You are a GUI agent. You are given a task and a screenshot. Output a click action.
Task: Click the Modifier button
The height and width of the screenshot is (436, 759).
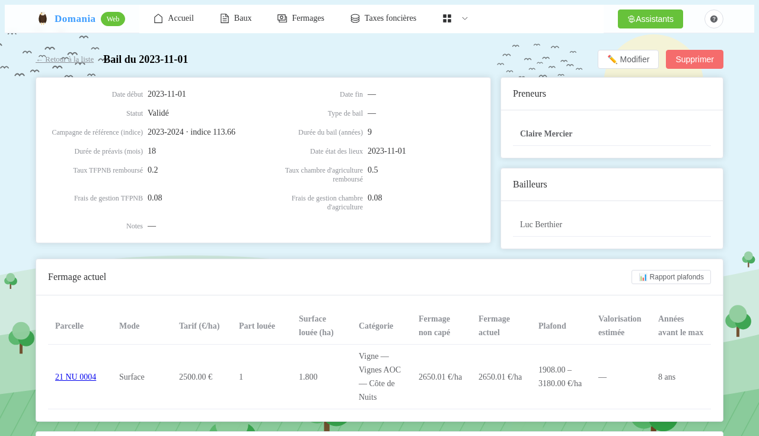point(629,59)
